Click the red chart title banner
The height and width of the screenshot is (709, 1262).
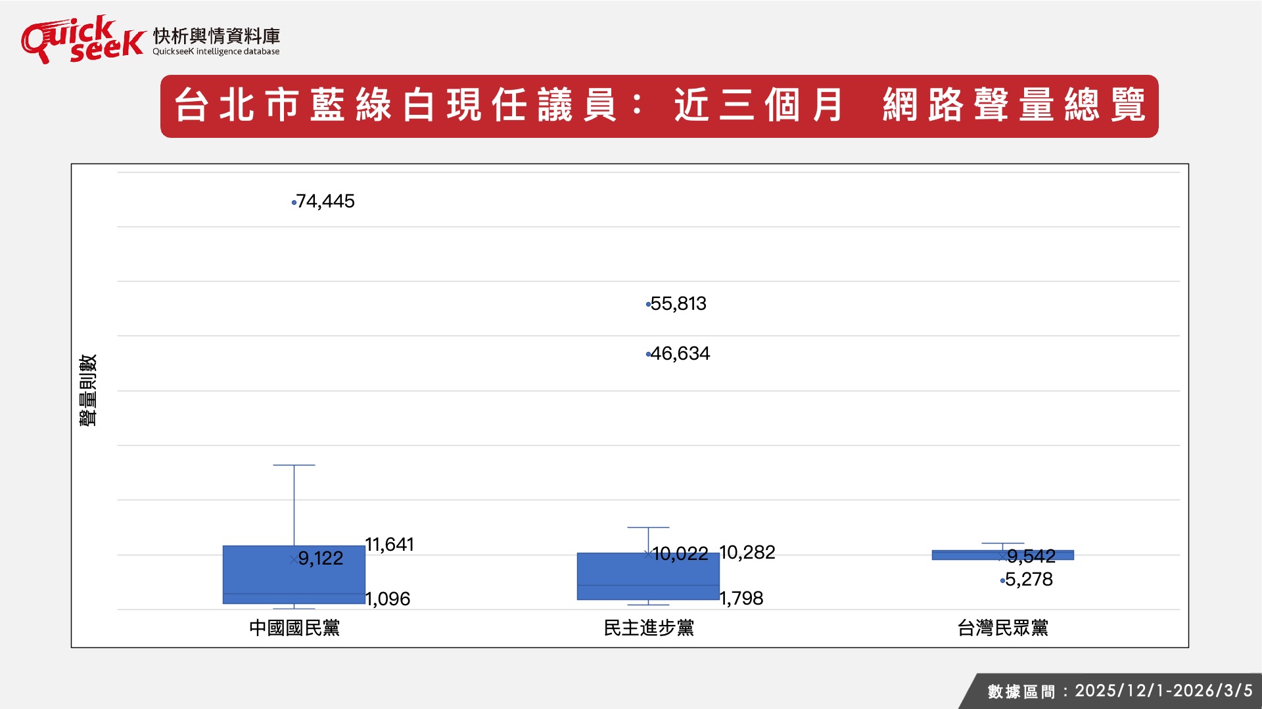659,106
